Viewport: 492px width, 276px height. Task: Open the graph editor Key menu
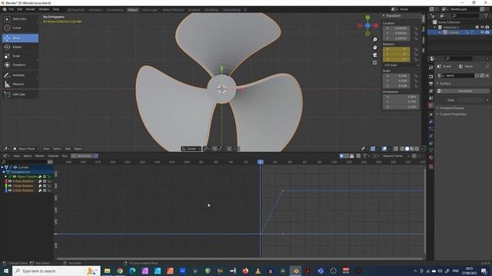pyautogui.click(x=65, y=156)
